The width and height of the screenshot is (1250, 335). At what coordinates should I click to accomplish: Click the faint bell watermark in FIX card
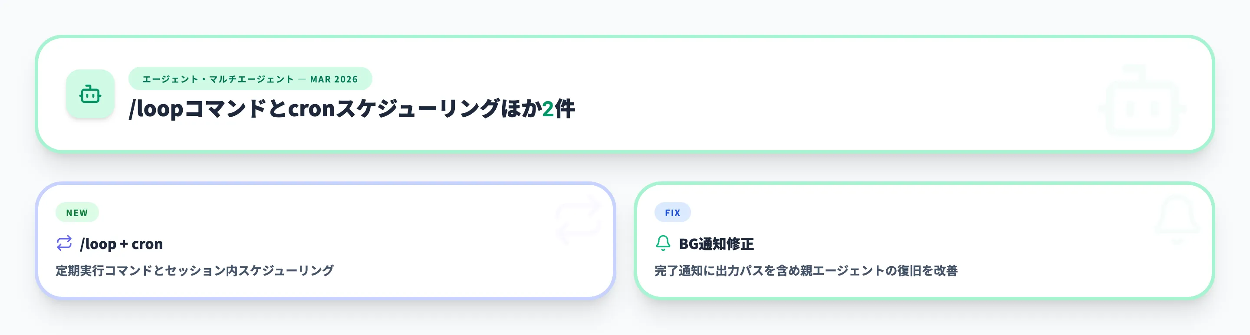click(1177, 219)
